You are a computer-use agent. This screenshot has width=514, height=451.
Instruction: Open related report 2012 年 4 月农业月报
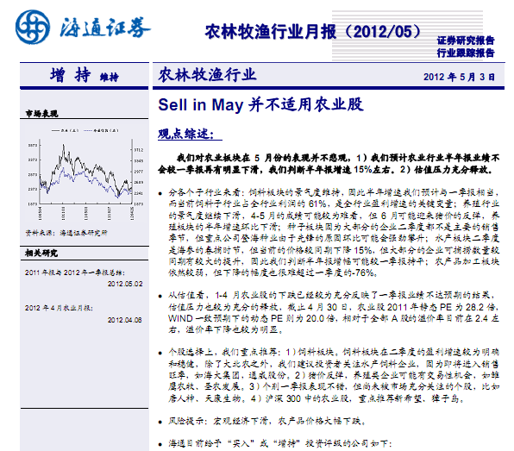[59, 308]
